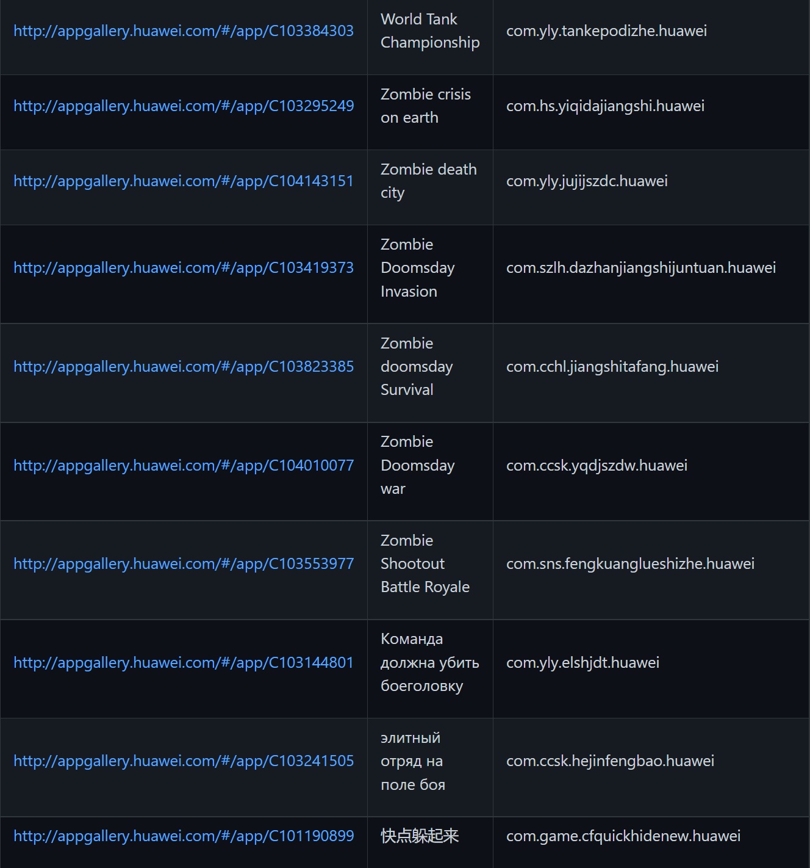The width and height of the screenshot is (810, 868).
Task: Visit the AppGallery link ending in C104010077
Action: pos(184,466)
